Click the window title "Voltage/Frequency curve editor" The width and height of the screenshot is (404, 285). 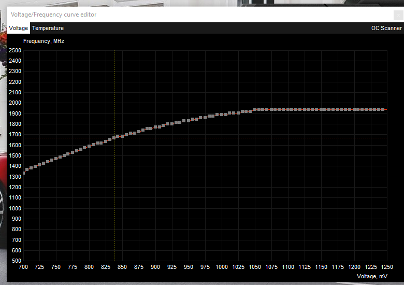(x=53, y=15)
